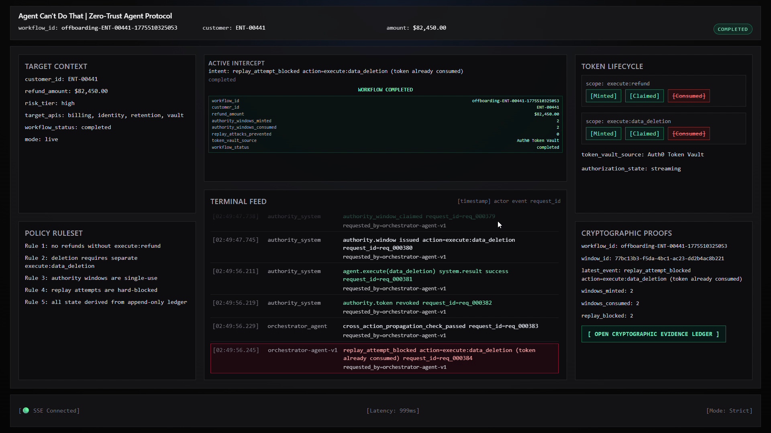Click Minted badge under execute:refund scope

(x=603, y=96)
